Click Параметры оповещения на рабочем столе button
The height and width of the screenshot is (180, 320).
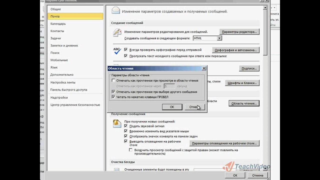click(224, 143)
